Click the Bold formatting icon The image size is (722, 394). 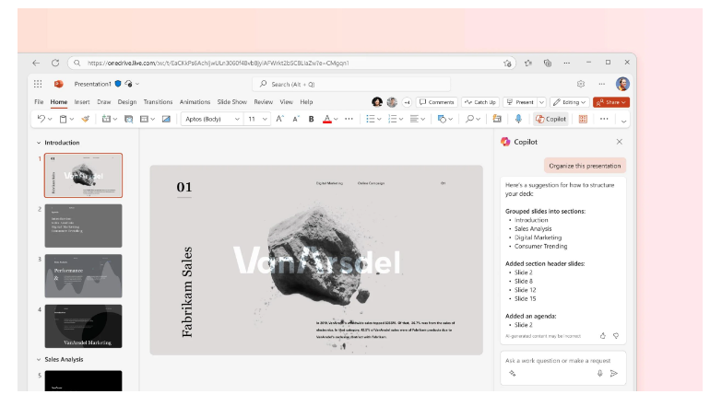coord(311,119)
